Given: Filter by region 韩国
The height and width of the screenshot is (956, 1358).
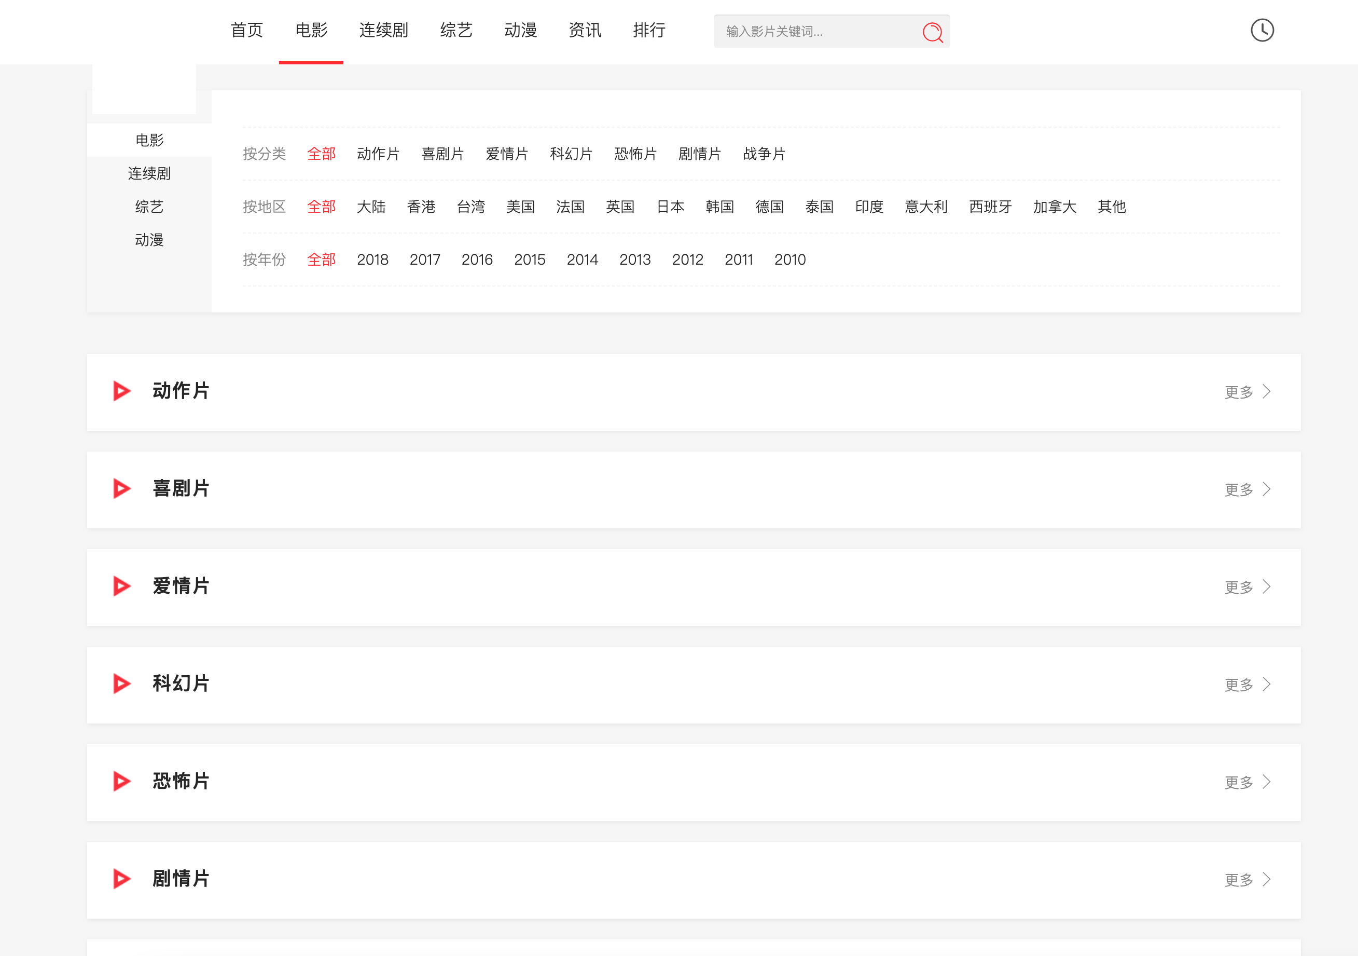Looking at the screenshot, I should 720,207.
